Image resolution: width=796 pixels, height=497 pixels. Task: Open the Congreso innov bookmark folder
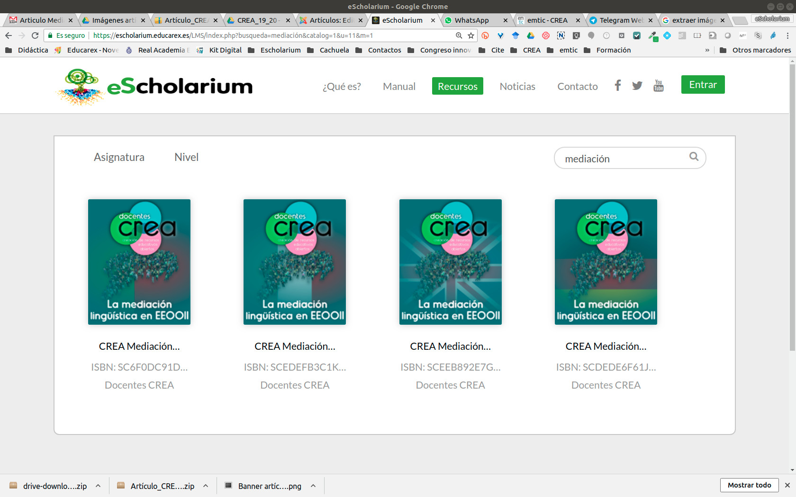(x=439, y=50)
